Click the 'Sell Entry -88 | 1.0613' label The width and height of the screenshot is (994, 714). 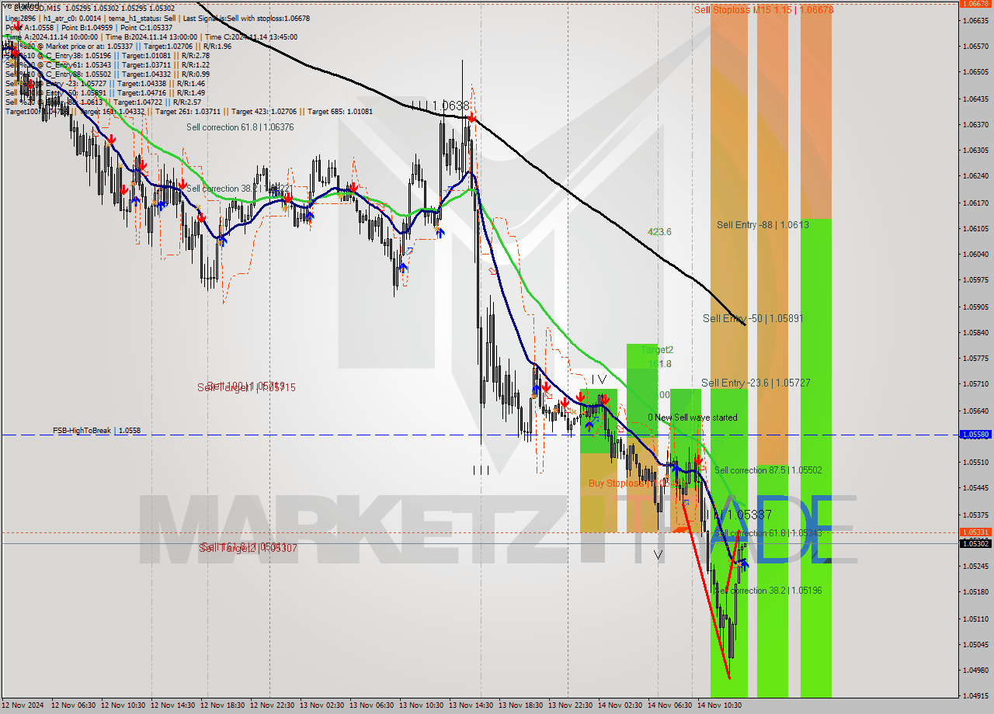tap(761, 225)
